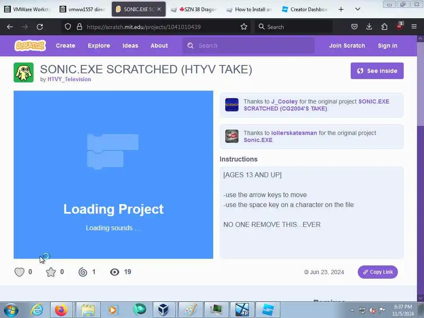Open the HTVY_Television author profile link
This screenshot has width=424, height=318.
pyautogui.click(x=69, y=79)
